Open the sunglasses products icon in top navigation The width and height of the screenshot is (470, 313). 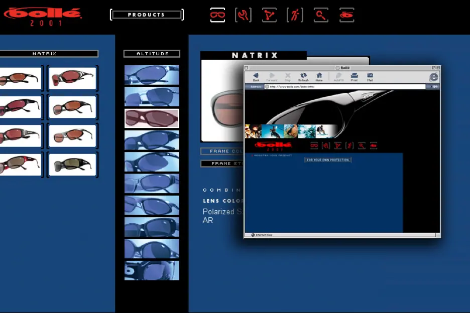pos(217,15)
